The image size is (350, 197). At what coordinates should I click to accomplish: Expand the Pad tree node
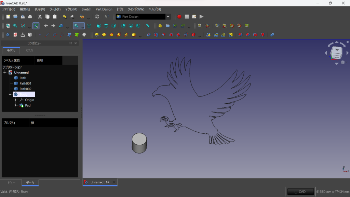tap(15, 105)
